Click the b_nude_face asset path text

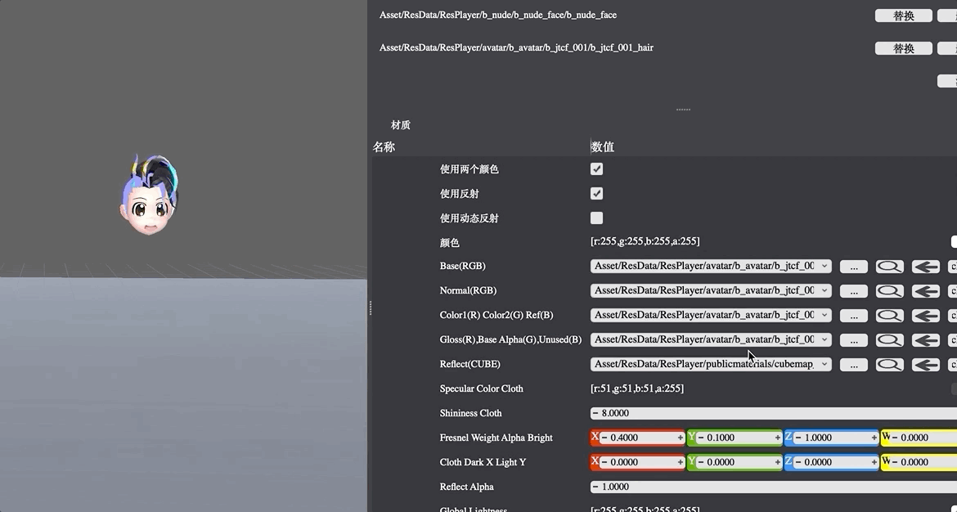(x=498, y=15)
